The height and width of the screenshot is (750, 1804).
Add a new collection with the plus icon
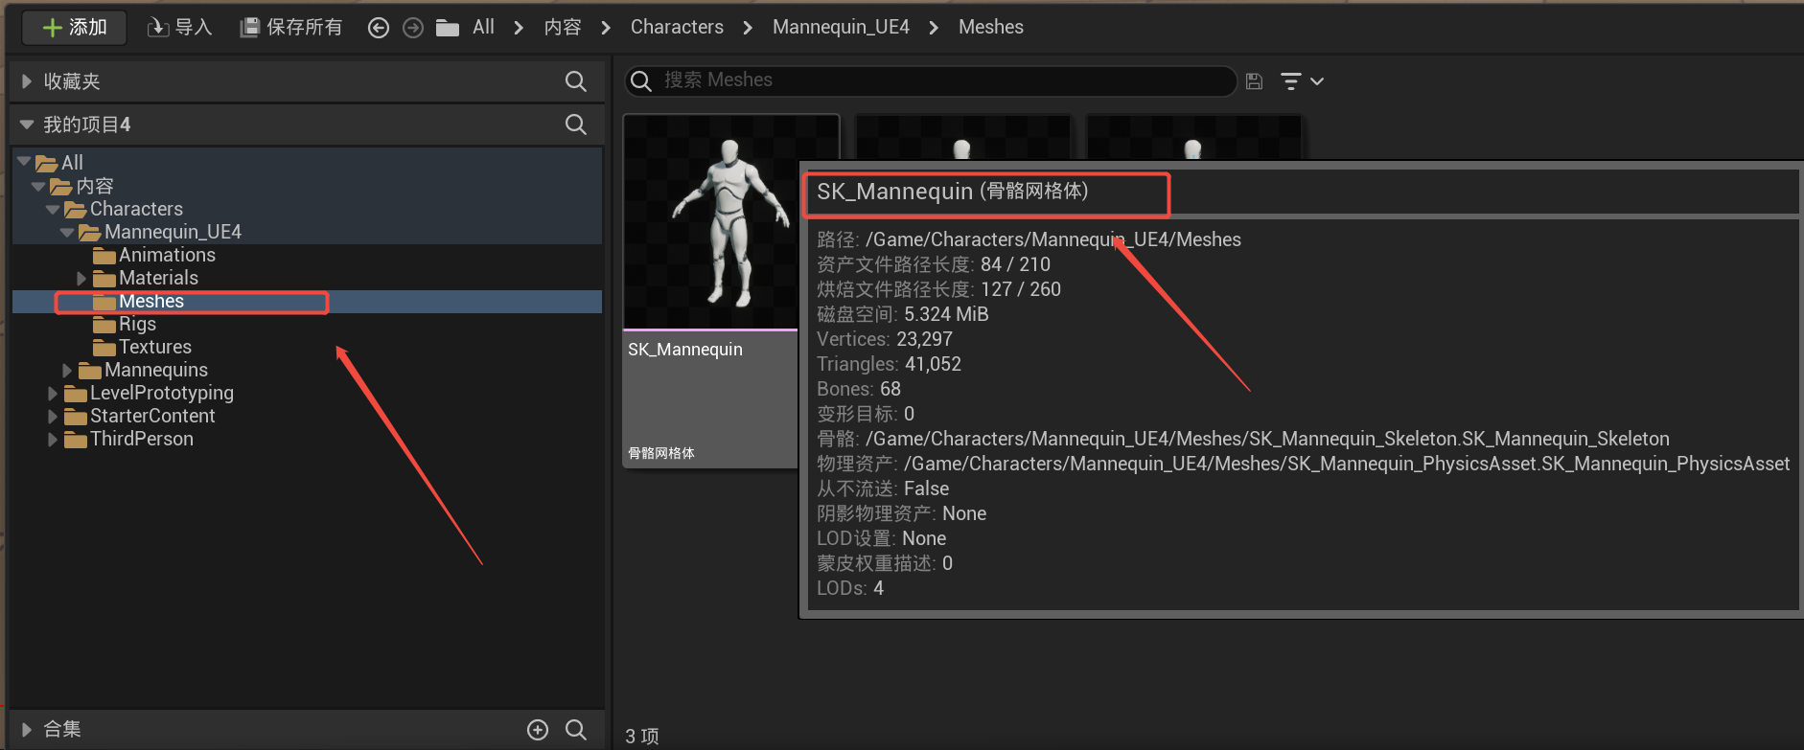538,730
